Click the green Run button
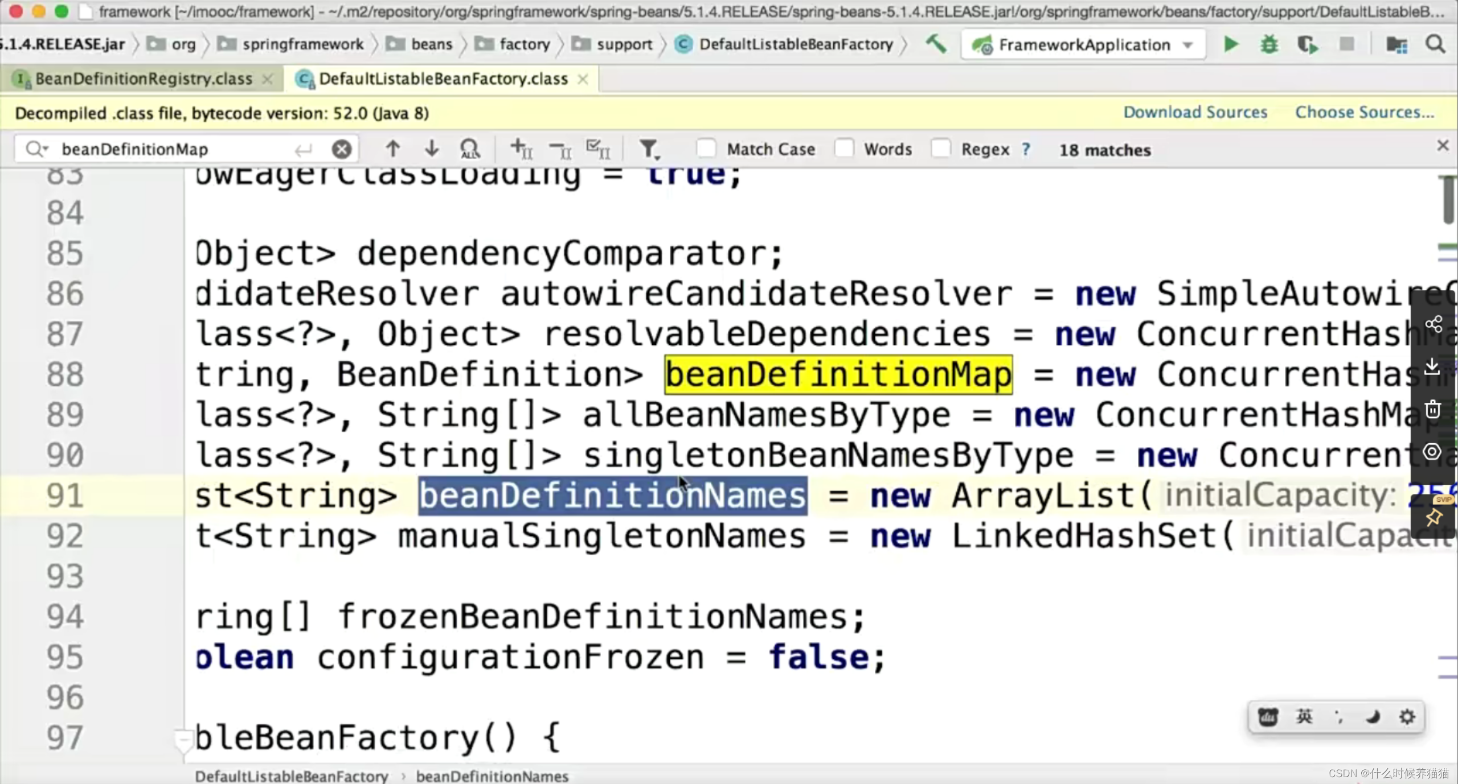This screenshot has height=784, width=1458. [1231, 44]
